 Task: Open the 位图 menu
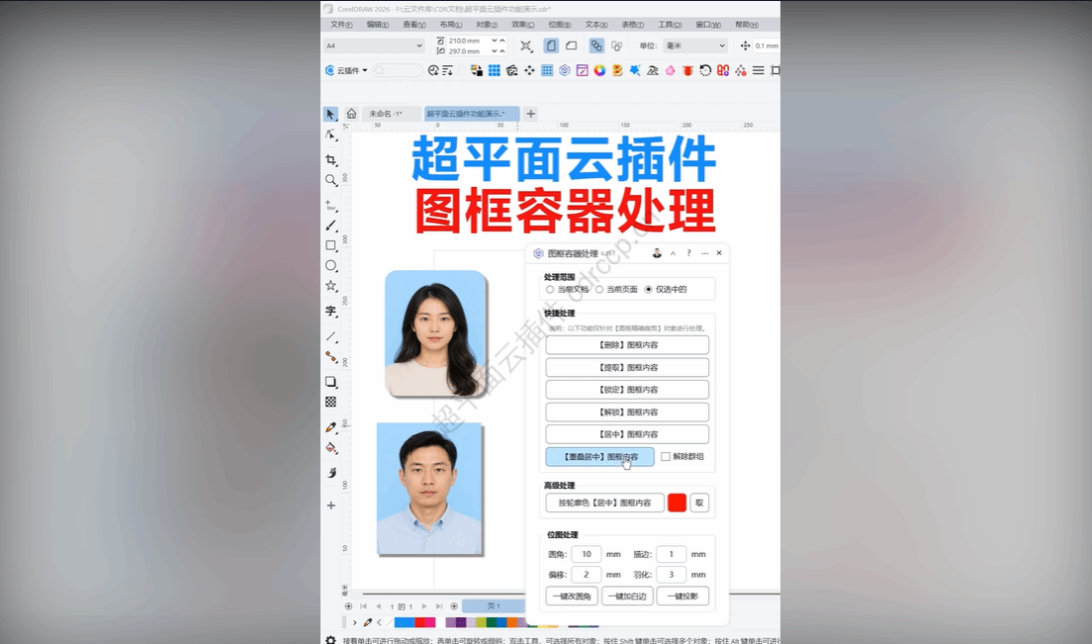tap(559, 25)
